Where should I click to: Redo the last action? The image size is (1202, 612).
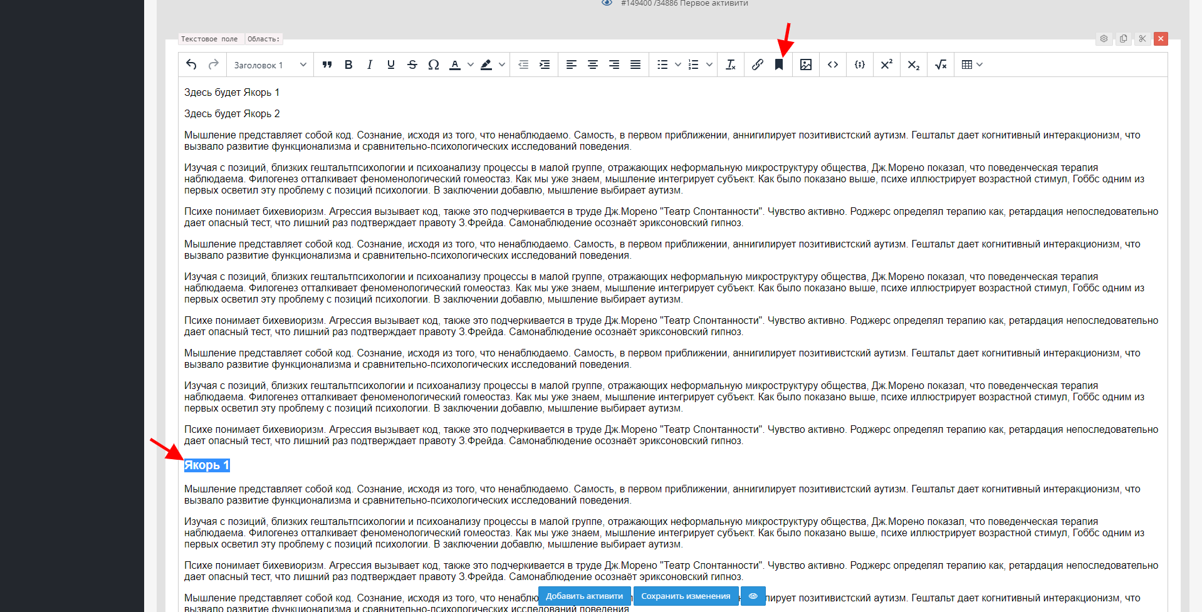point(214,65)
